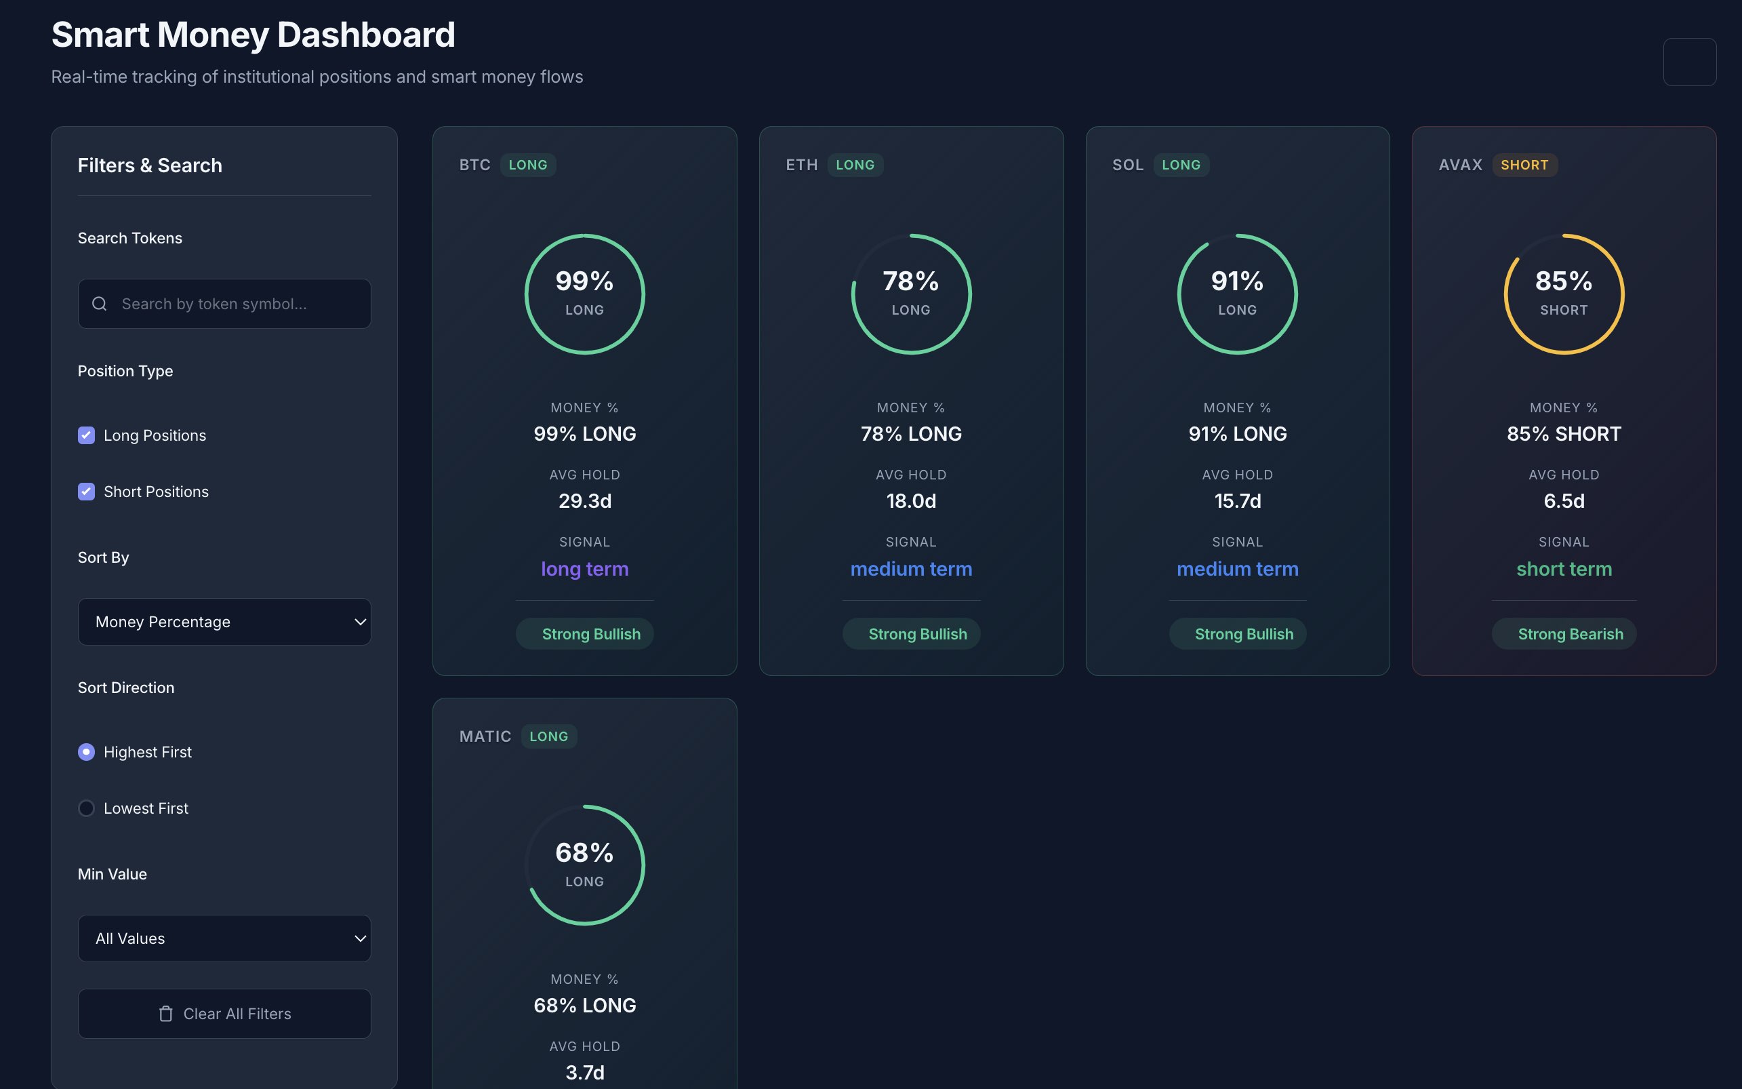Uncheck the Long Positions checkbox
This screenshot has height=1089, width=1742.
[86, 434]
